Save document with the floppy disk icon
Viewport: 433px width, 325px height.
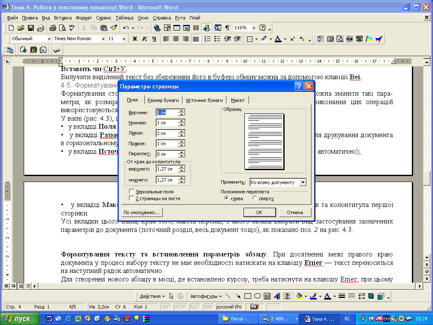coord(30,28)
